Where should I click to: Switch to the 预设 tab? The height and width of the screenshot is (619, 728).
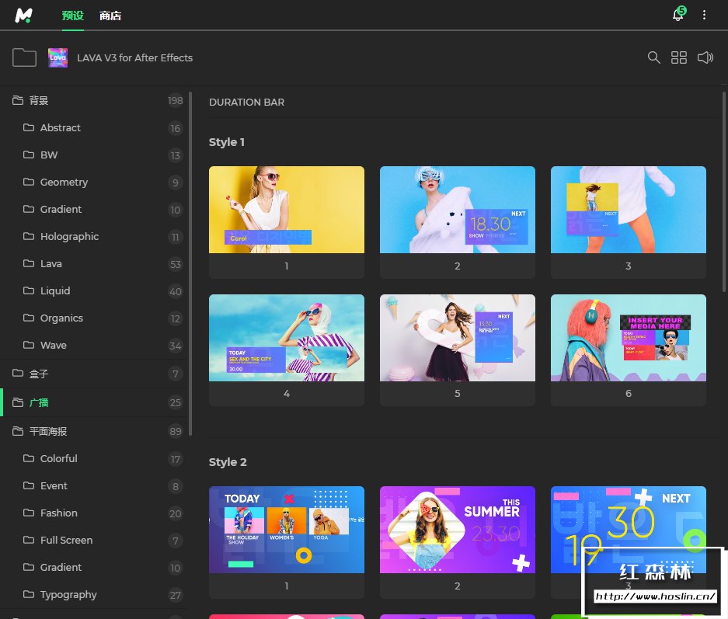pyautogui.click(x=72, y=16)
